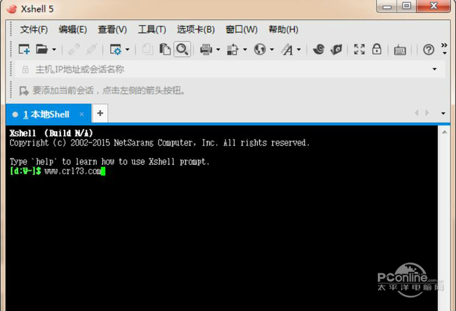Open the 窗口(W) menu

coord(242,29)
